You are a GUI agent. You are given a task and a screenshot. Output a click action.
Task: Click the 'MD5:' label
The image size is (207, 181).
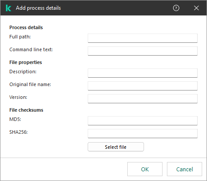tap(15, 119)
